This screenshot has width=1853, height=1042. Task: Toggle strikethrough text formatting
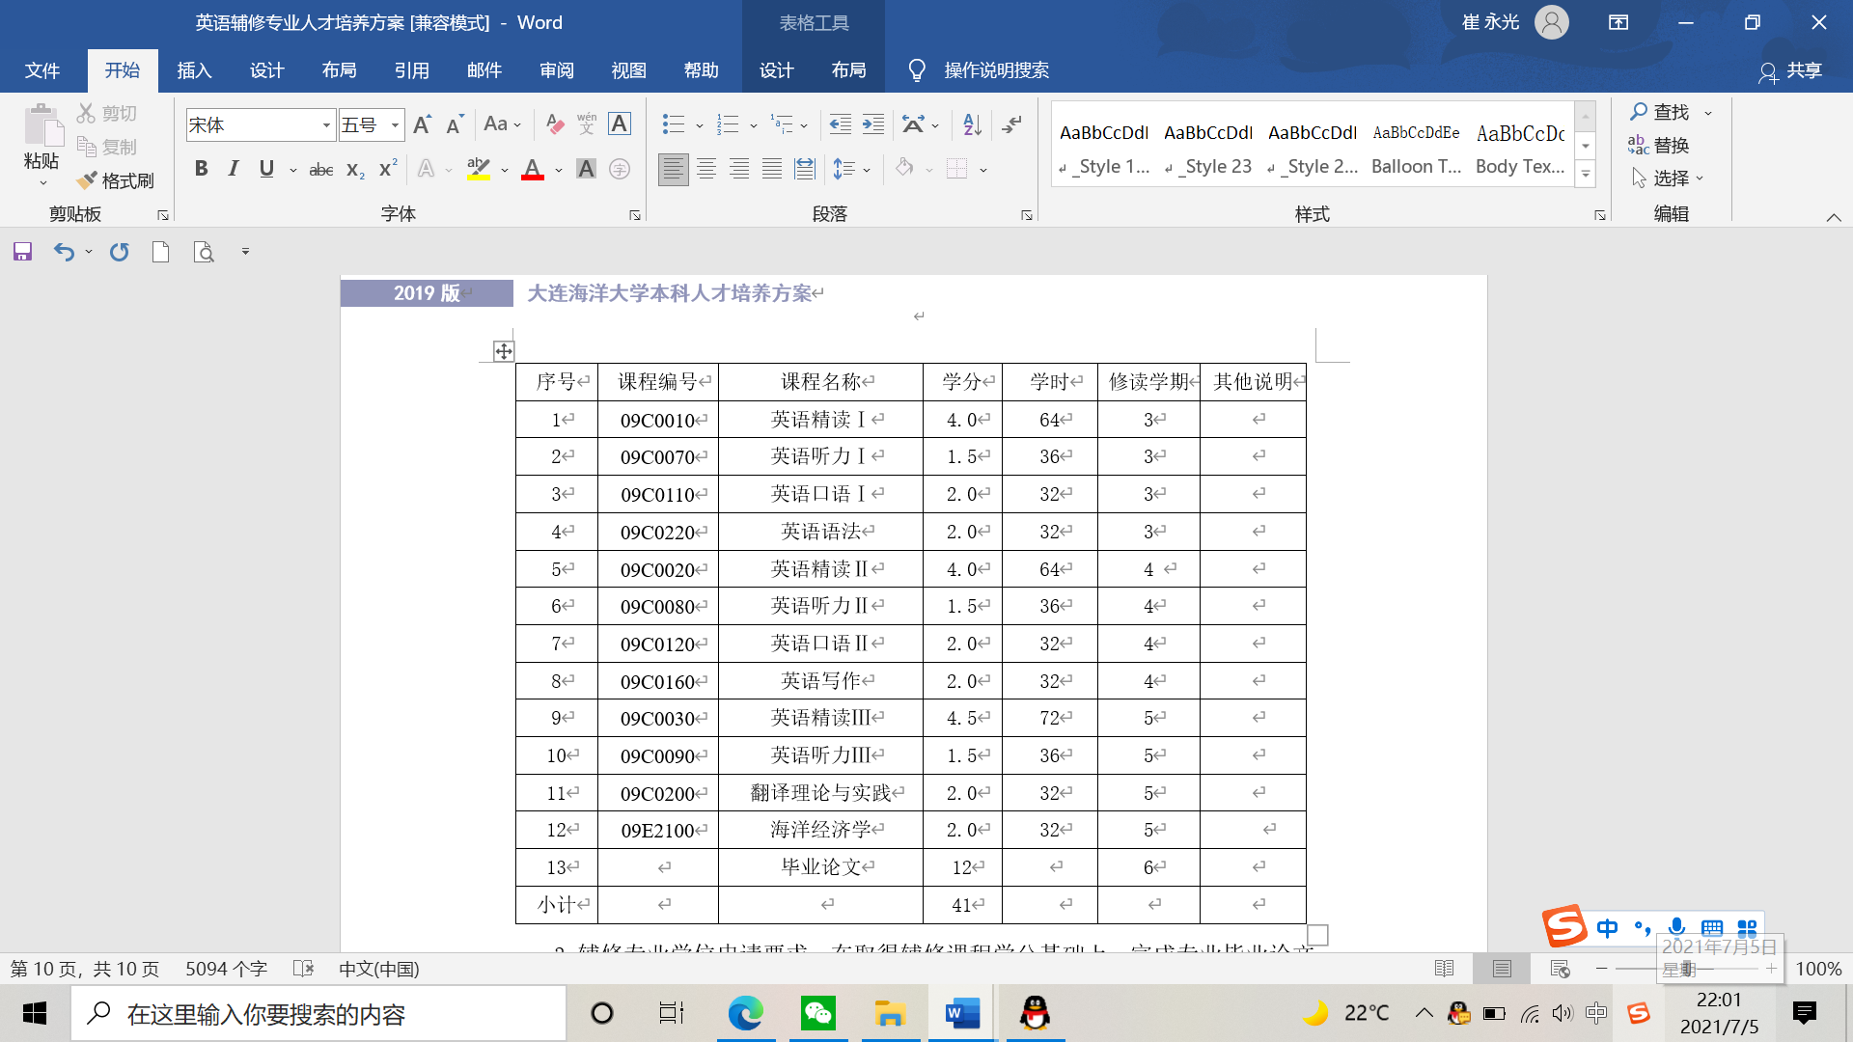pos(320,170)
